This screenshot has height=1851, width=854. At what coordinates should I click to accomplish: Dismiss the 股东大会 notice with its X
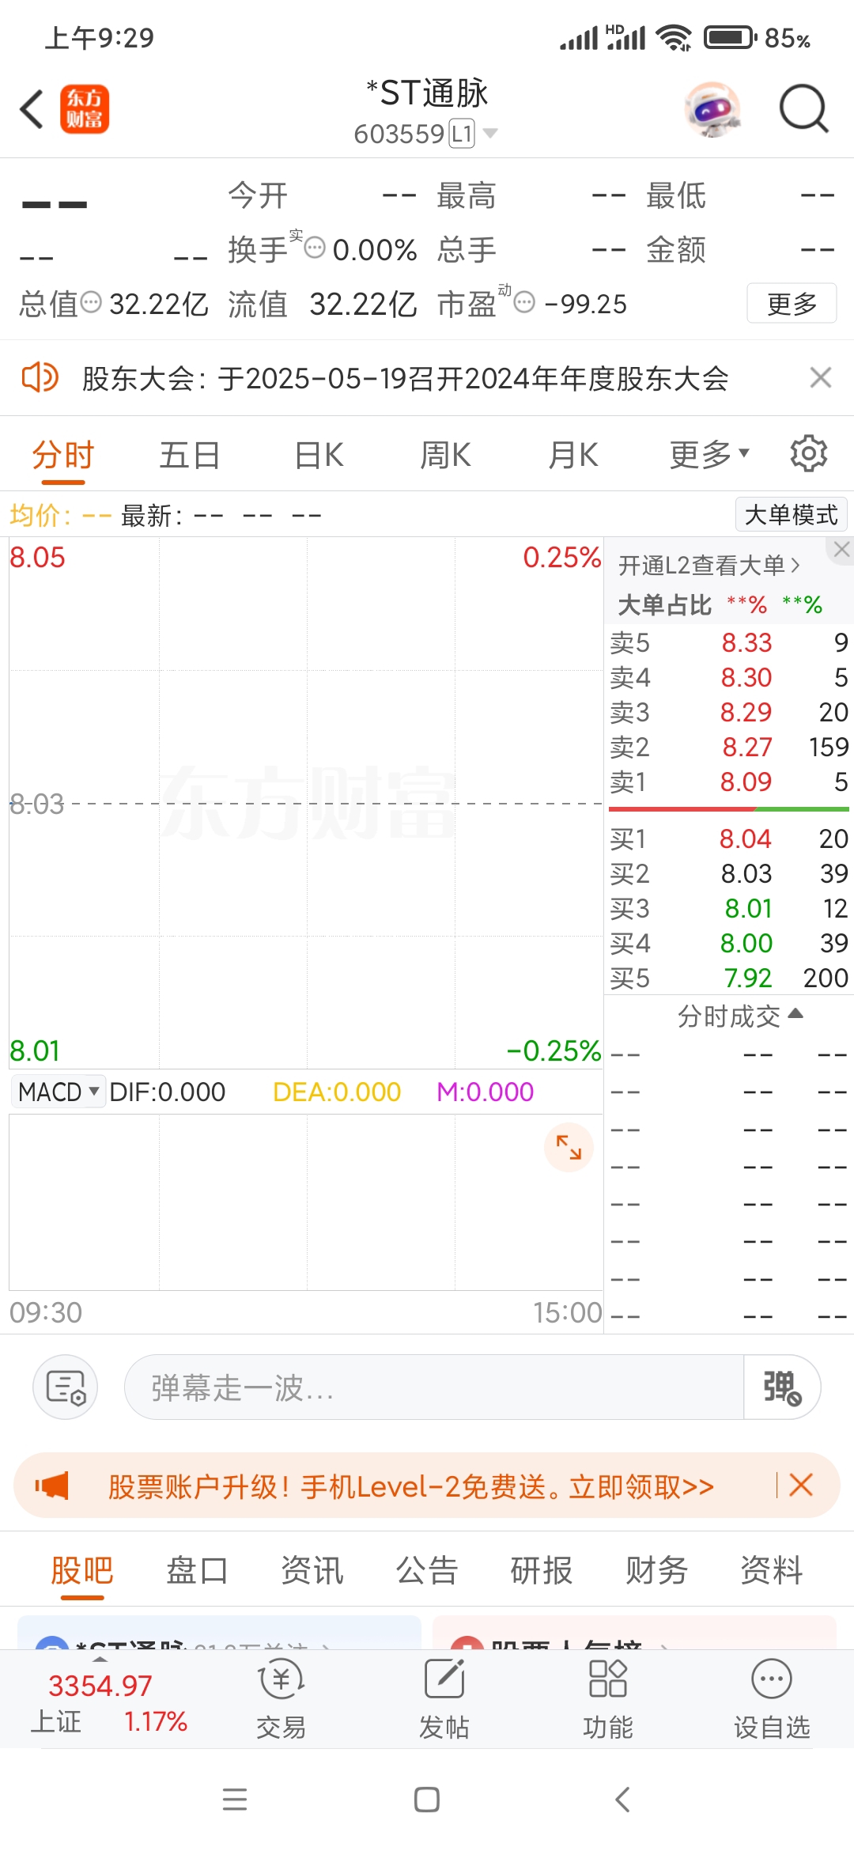pyautogui.click(x=821, y=377)
